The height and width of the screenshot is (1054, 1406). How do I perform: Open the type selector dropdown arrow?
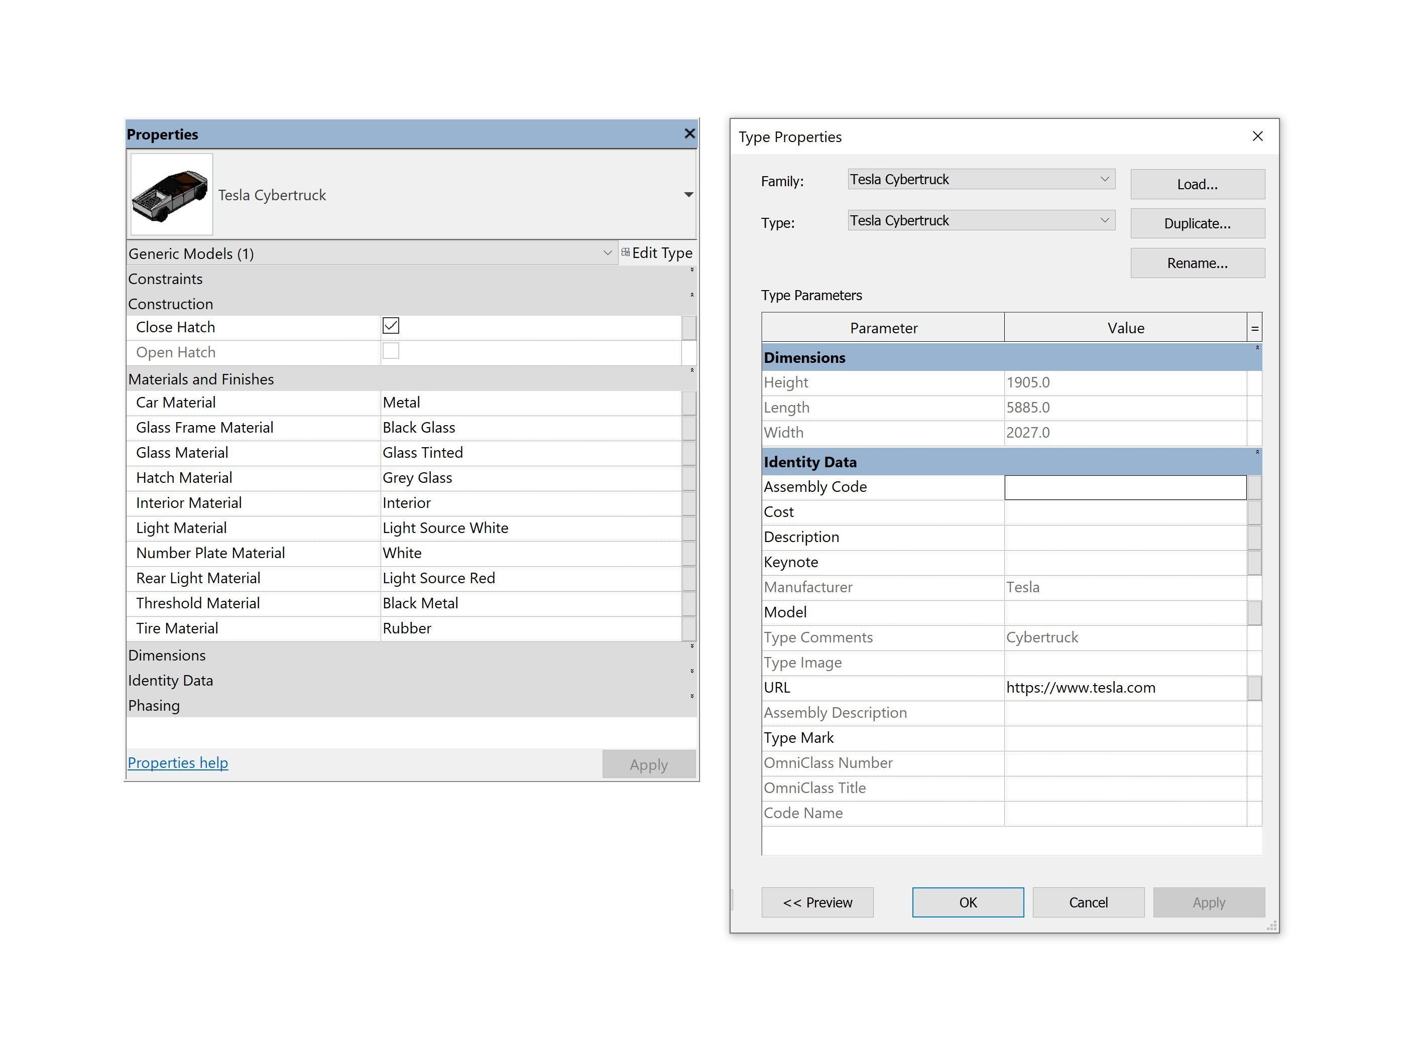tap(688, 194)
